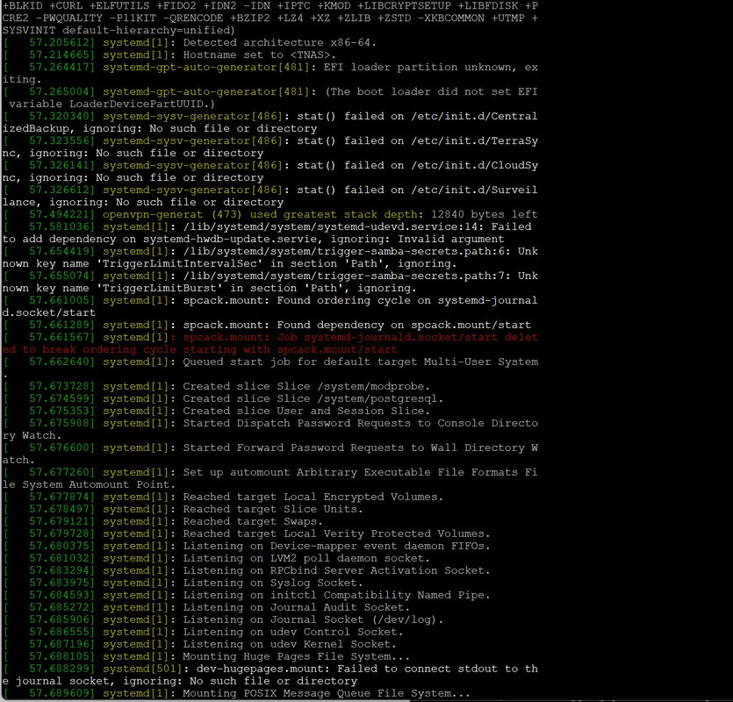Click 'Created slice Slice /system/postgresql.' line
The width and height of the screenshot is (733, 702).
coord(313,398)
